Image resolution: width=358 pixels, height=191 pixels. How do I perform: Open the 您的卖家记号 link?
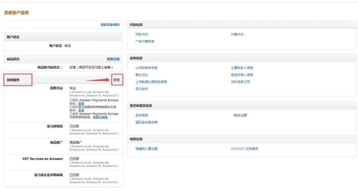(240, 82)
